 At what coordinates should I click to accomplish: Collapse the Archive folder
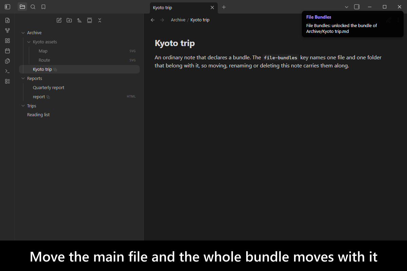pyautogui.click(x=23, y=33)
